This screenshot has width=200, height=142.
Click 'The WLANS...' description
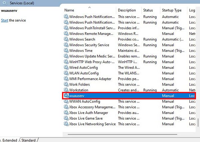pyautogui.click(x=129, y=73)
